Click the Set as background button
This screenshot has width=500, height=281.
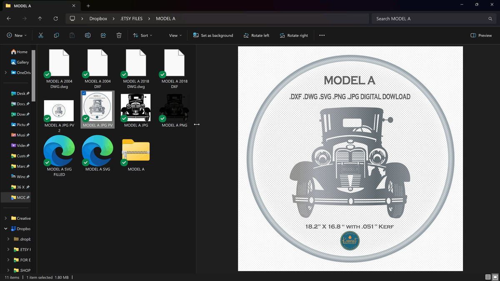[x=213, y=35]
